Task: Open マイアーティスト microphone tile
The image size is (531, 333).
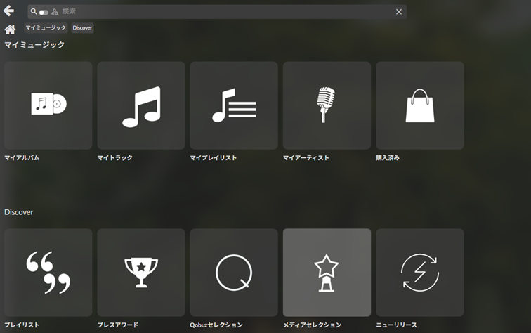Action: (327, 105)
